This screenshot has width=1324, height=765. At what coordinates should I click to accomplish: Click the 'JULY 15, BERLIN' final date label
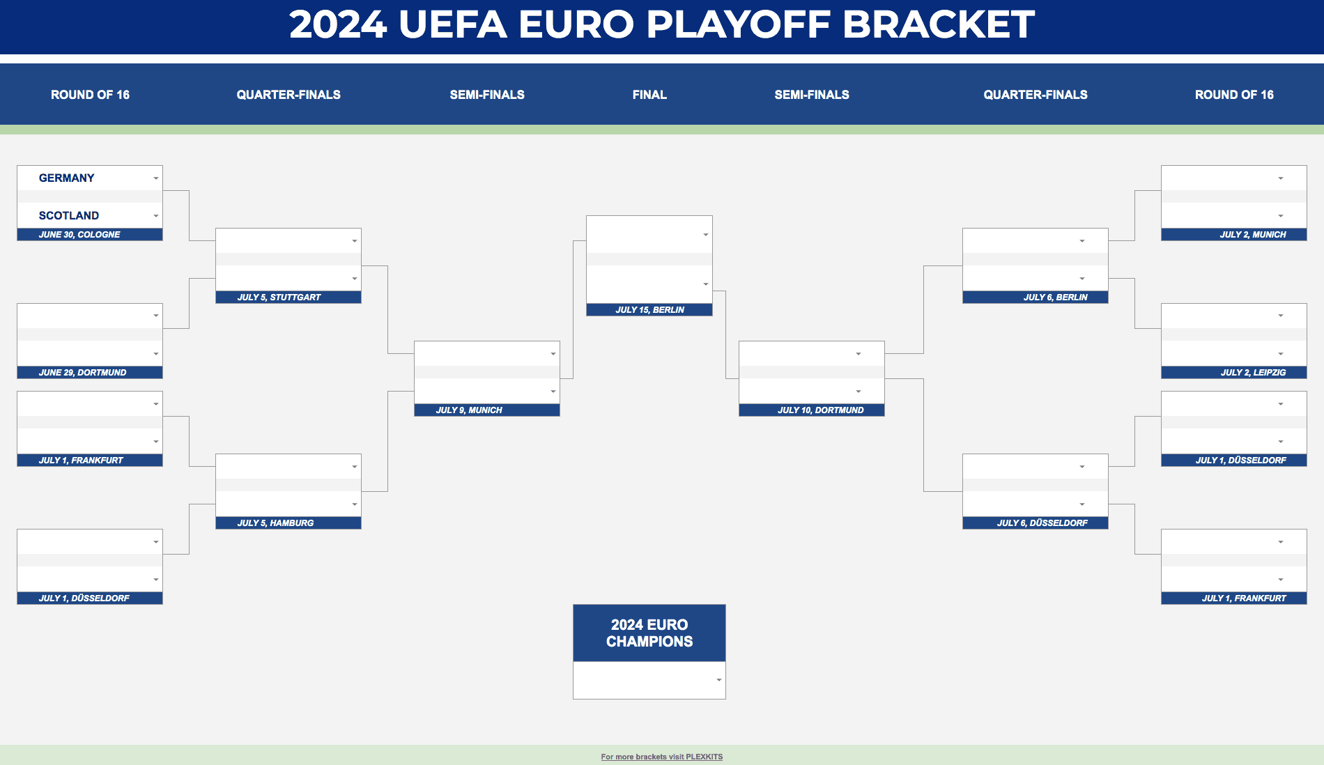[x=649, y=310]
